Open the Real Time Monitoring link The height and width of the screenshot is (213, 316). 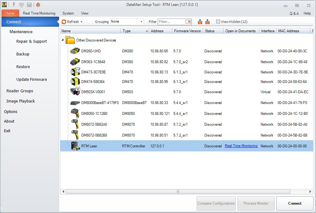click(x=241, y=146)
